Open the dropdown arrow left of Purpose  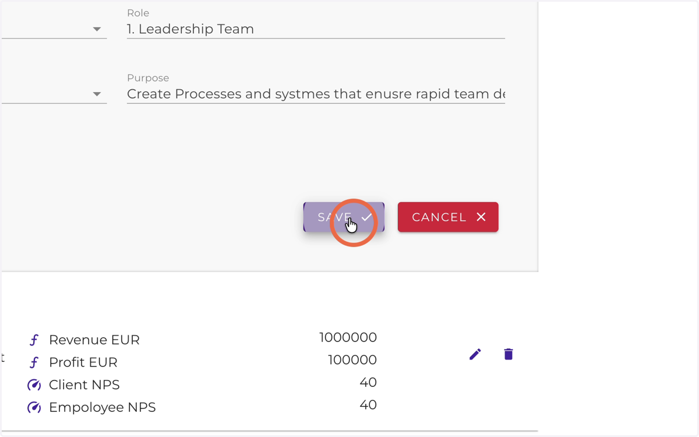pos(97,94)
